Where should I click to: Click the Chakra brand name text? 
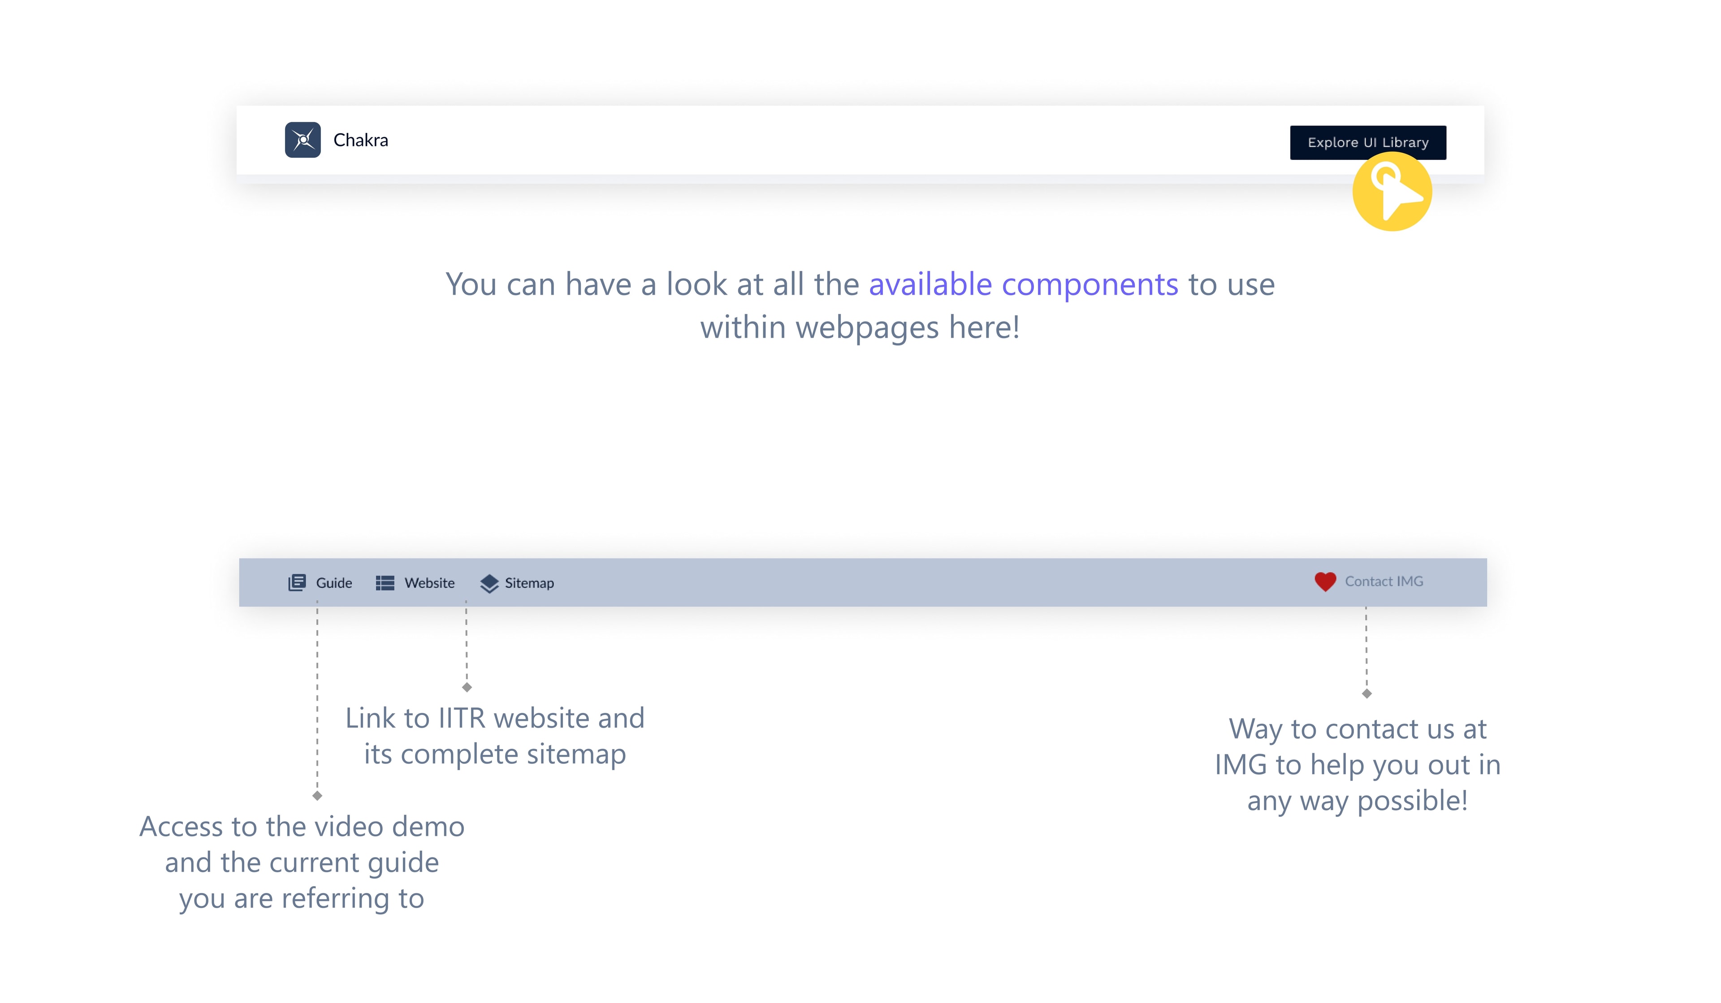pos(361,140)
